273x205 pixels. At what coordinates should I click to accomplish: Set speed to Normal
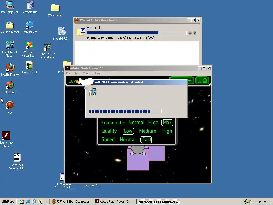[x=128, y=139]
